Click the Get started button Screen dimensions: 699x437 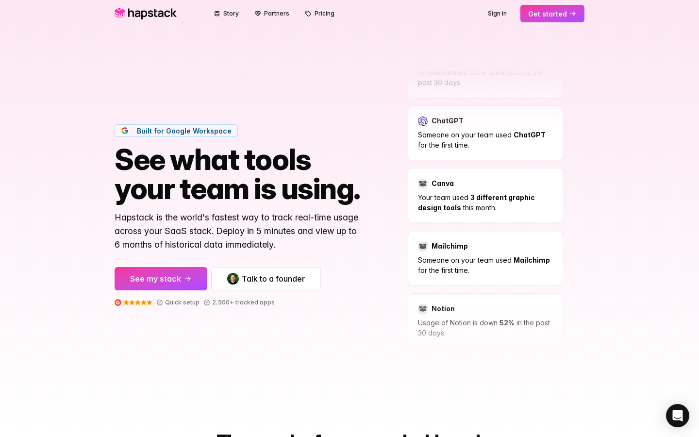point(552,14)
